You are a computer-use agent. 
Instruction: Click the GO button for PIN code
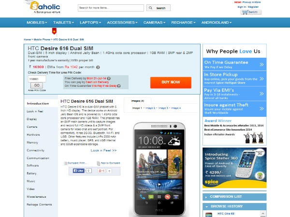click(37, 85)
